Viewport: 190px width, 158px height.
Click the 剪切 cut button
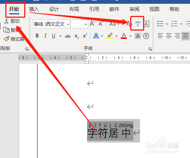pos(12,21)
